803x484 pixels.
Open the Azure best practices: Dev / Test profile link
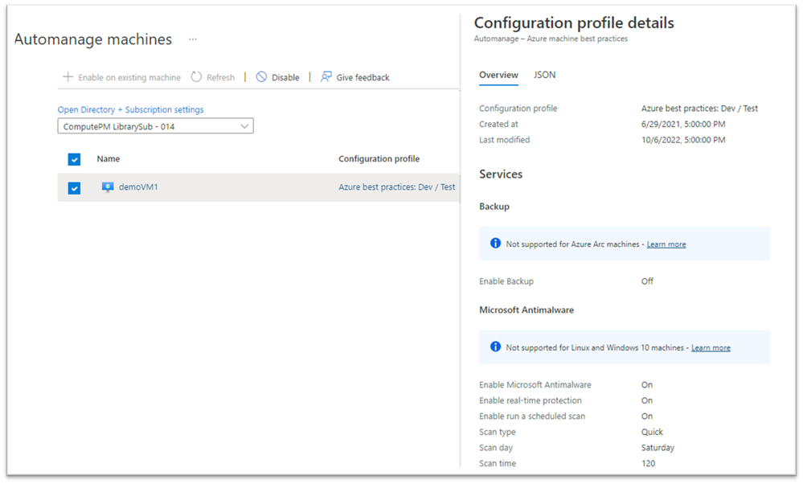click(396, 187)
